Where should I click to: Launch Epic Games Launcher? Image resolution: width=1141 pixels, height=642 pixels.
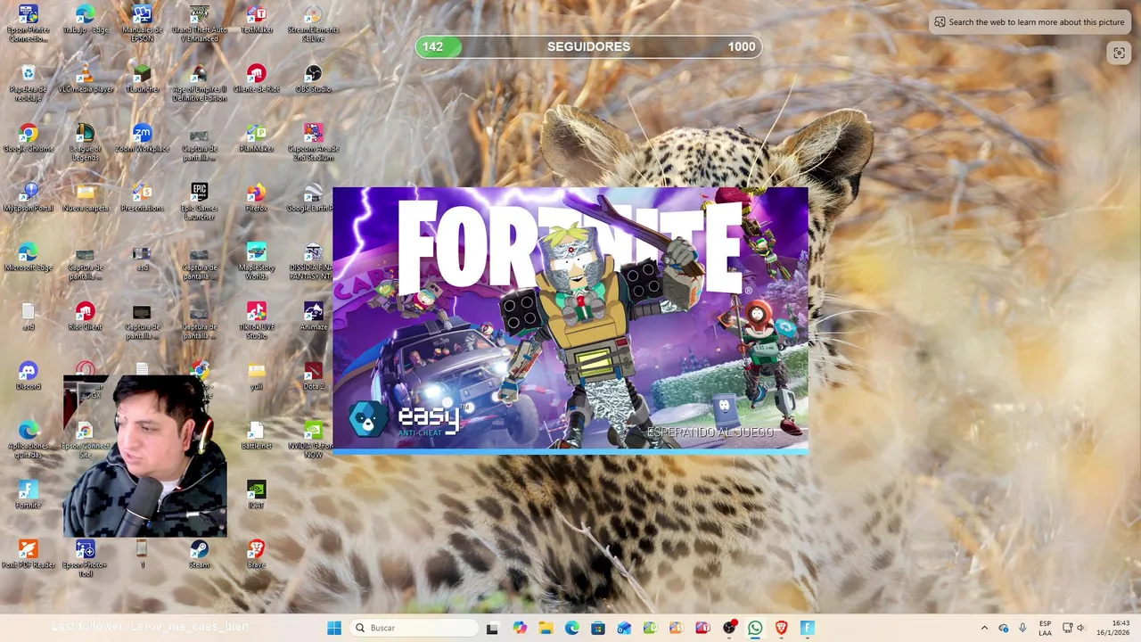pos(200,202)
